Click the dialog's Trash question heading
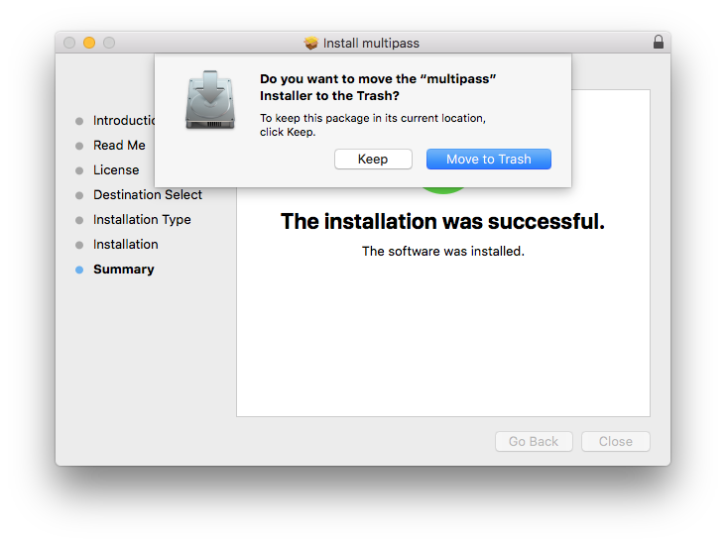Screen dimensions: 726x545 [x=378, y=87]
